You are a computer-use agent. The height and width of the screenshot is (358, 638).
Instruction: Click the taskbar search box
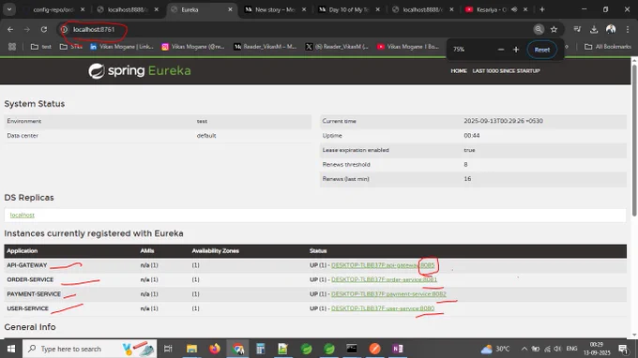click(x=89, y=349)
